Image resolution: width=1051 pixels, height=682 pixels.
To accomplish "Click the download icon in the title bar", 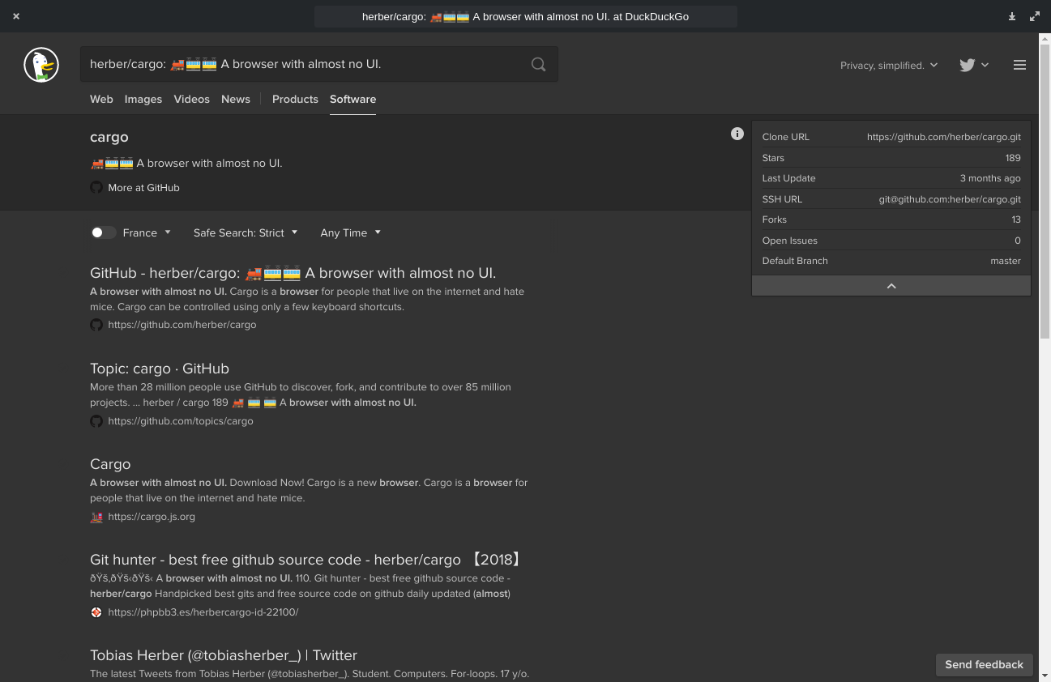I will [x=1012, y=16].
